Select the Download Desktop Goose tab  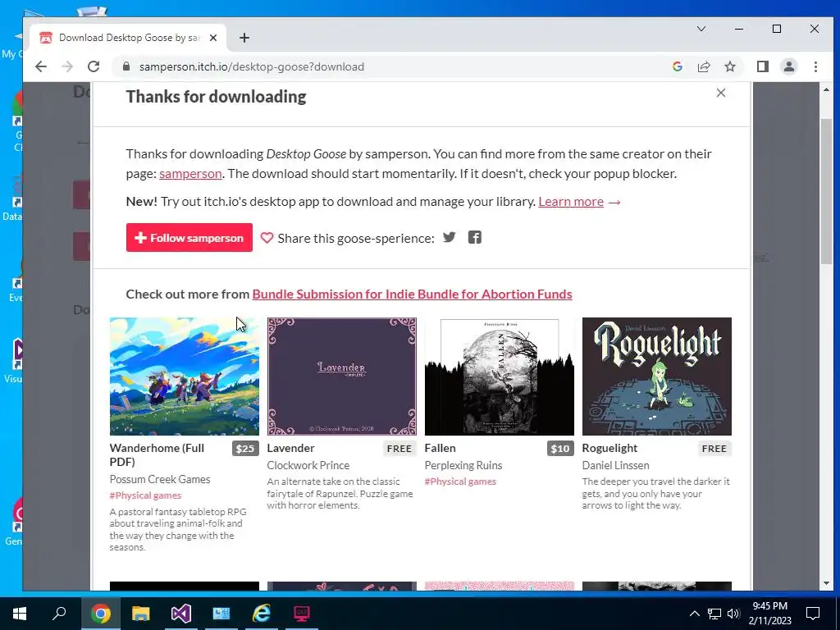[129, 38]
